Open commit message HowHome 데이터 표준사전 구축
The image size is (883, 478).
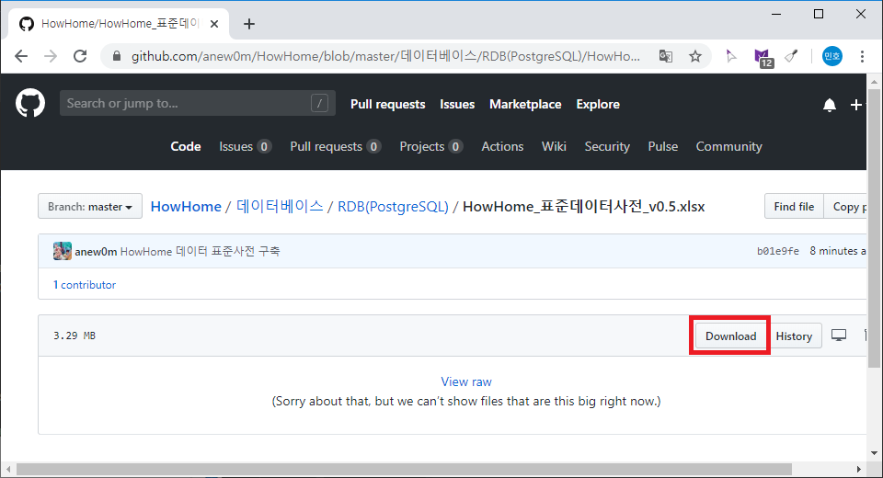(200, 251)
